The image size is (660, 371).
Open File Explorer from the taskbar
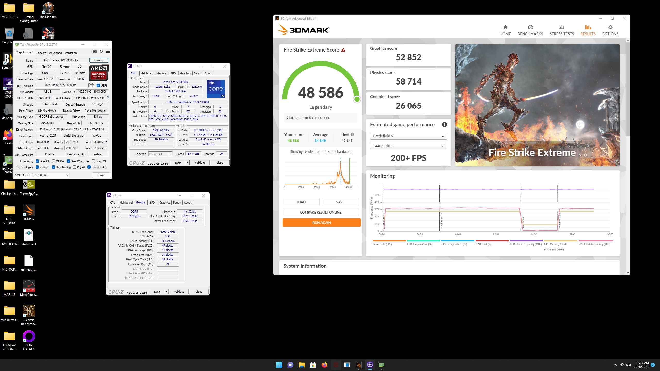point(302,365)
